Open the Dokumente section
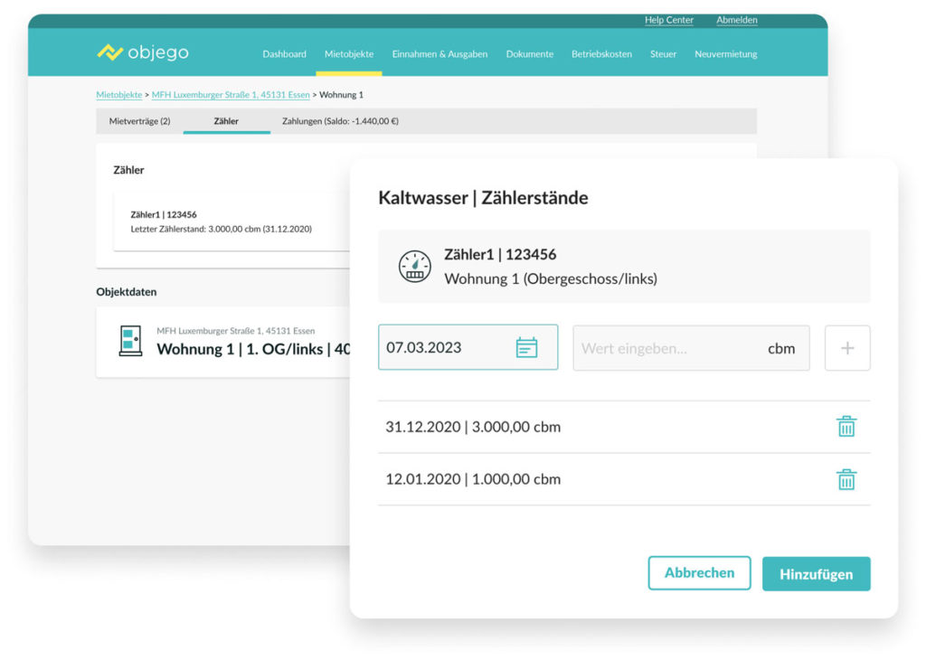 coord(529,54)
